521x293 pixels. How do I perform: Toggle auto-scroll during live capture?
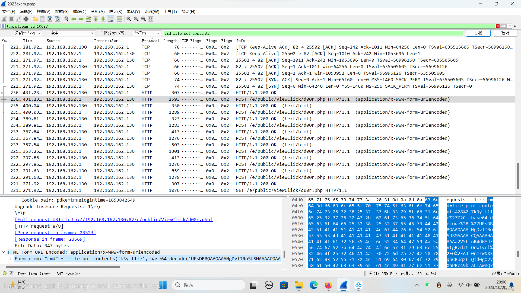tap(111, 19)
